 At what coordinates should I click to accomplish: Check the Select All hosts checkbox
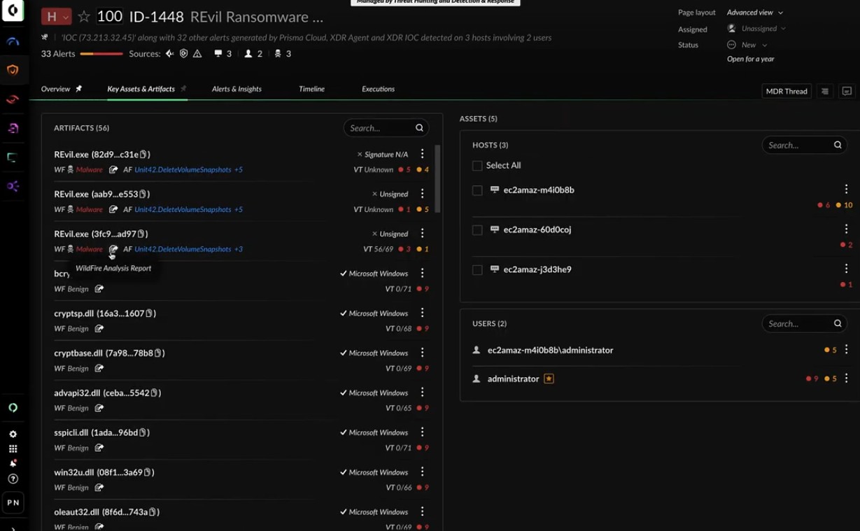[x=477, y=166]
